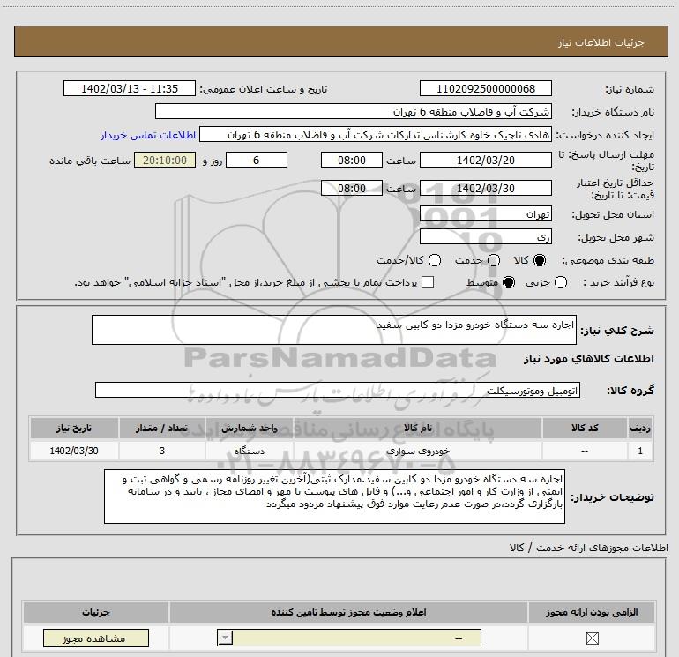Click the price validity date 1402/03/30 field

(485, 188)
